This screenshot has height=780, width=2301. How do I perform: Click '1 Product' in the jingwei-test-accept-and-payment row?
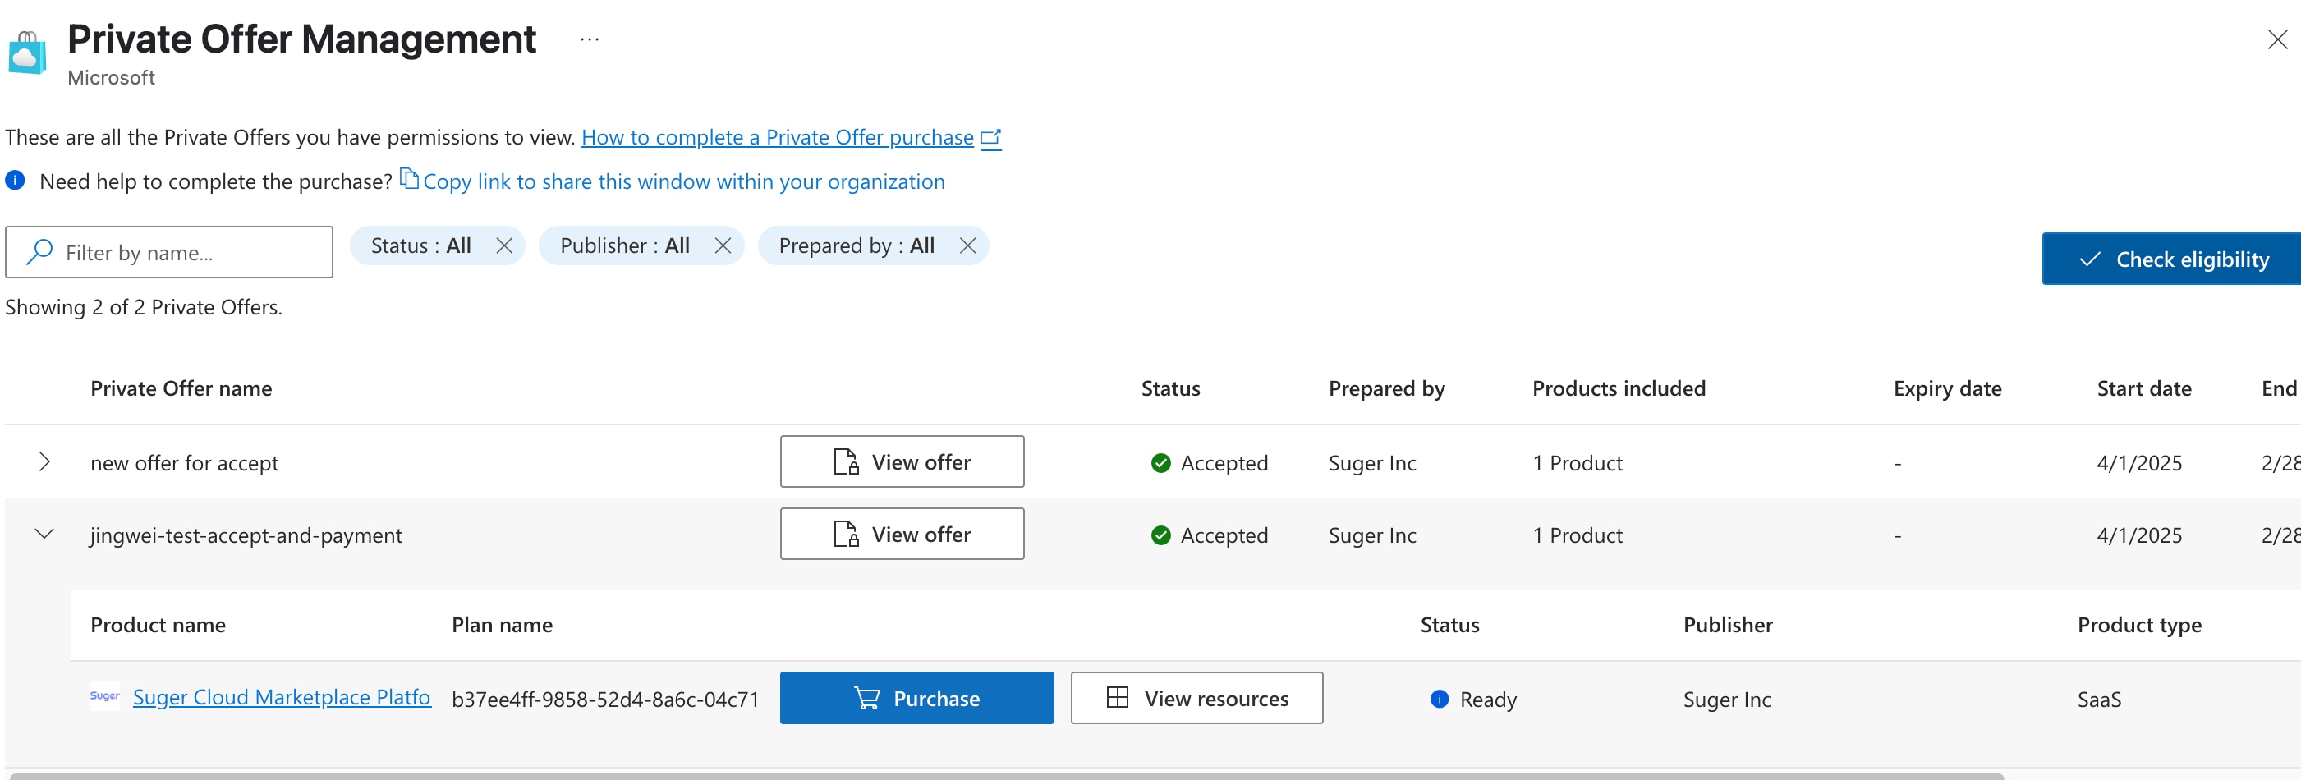1578,535
